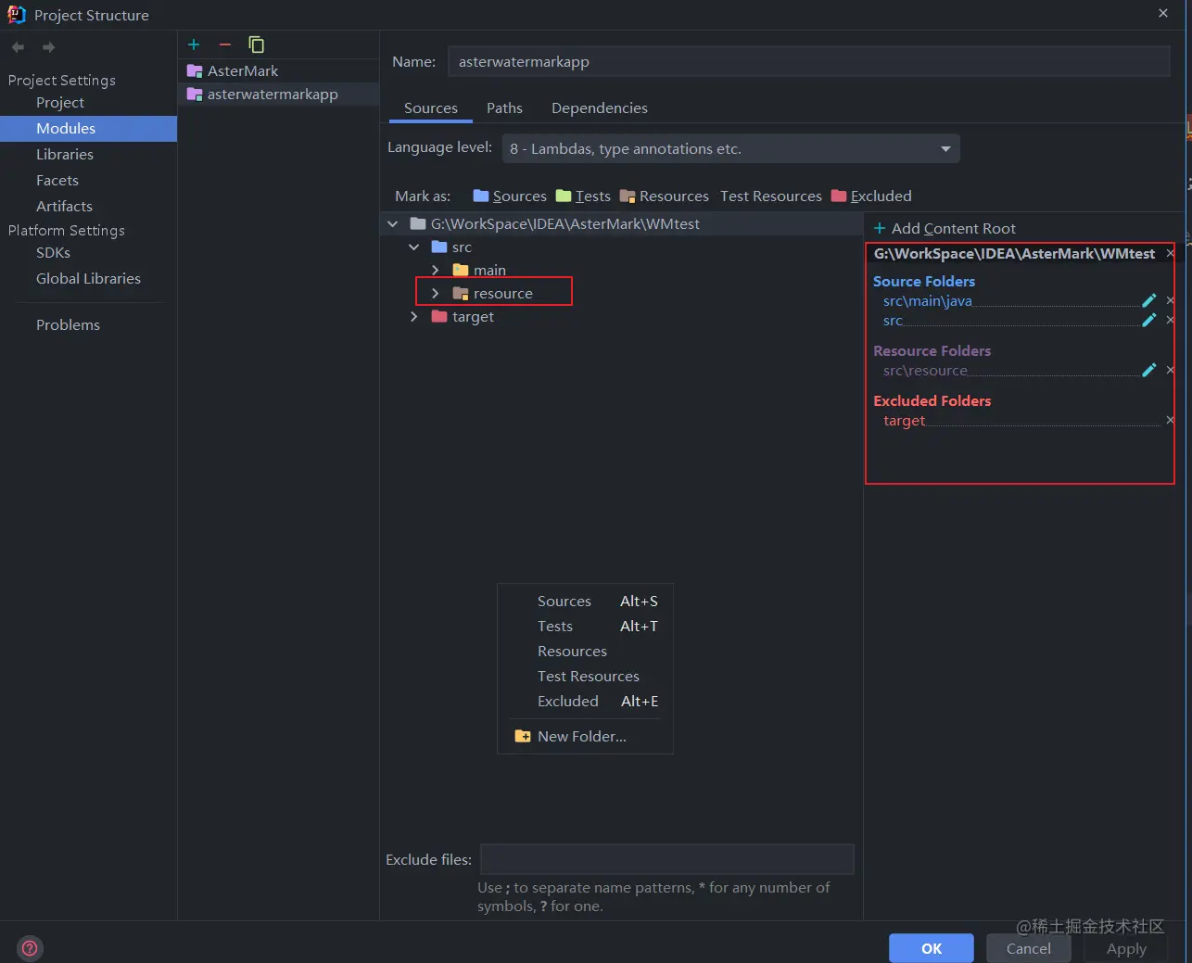Edit properties of the src\resource folder

coord(1149,370)
